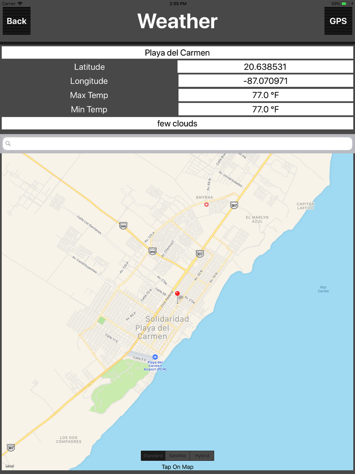Image resolution: width=355 pixels, height=474 pixels.
Task: Tap the Playa del Carmen city field
Action: pos(177,53)
